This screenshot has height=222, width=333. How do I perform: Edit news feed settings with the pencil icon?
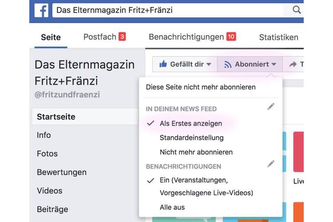271,107
